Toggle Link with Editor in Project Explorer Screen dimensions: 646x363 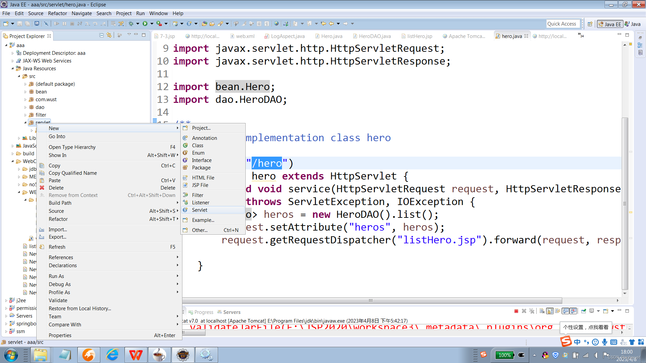click(109, 36)
